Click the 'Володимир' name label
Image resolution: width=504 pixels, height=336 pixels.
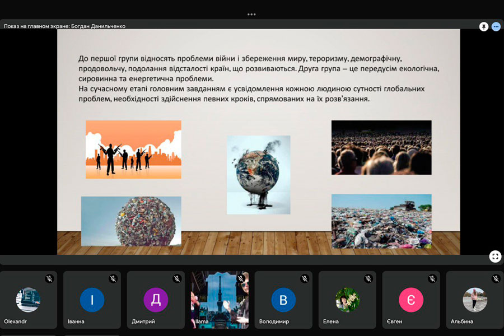(274, 321)
